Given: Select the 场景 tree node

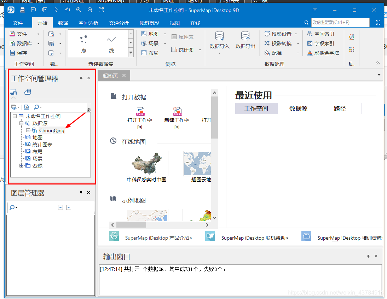Looking at the screenshot, I should [x=37, y=158].
